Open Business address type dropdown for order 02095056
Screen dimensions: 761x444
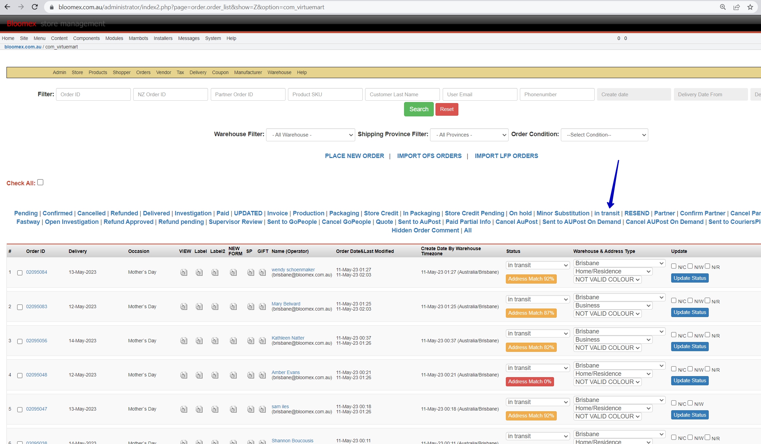613,340
